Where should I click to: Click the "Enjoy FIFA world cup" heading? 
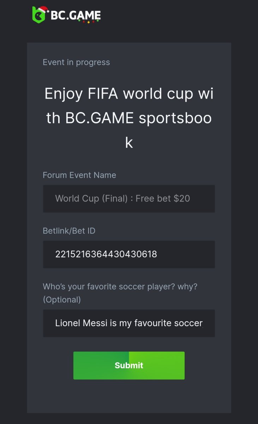pos(129,94)
